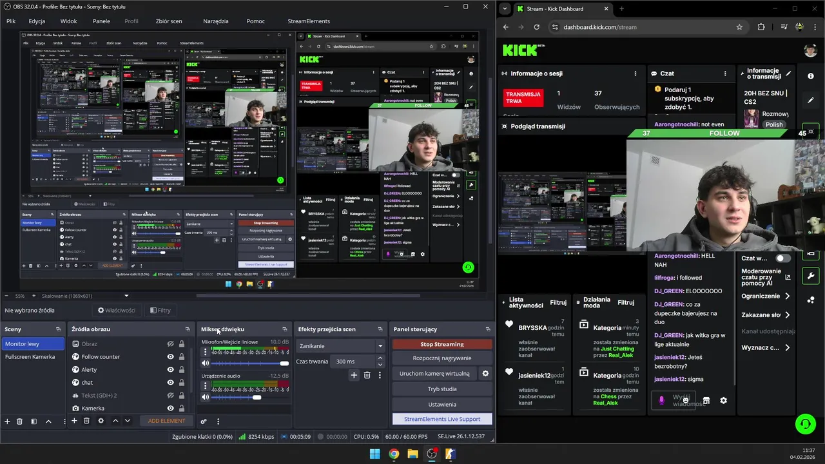Open scene filters icon in the Sceny toolbar
Viewport: 825px width, 464px height.
(33, 421)
